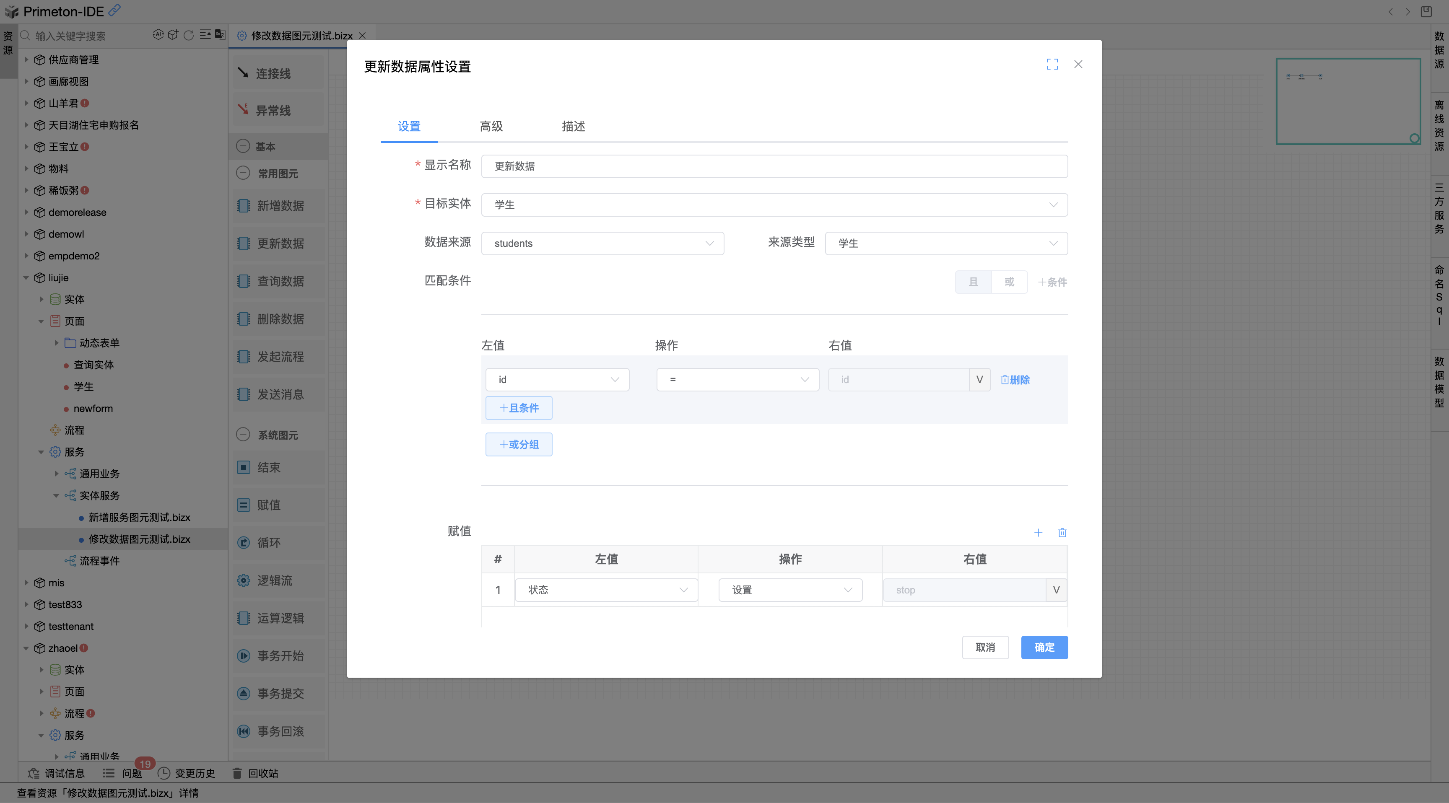
Task: Toggle value type V on right value
Action: click(979, 380)
